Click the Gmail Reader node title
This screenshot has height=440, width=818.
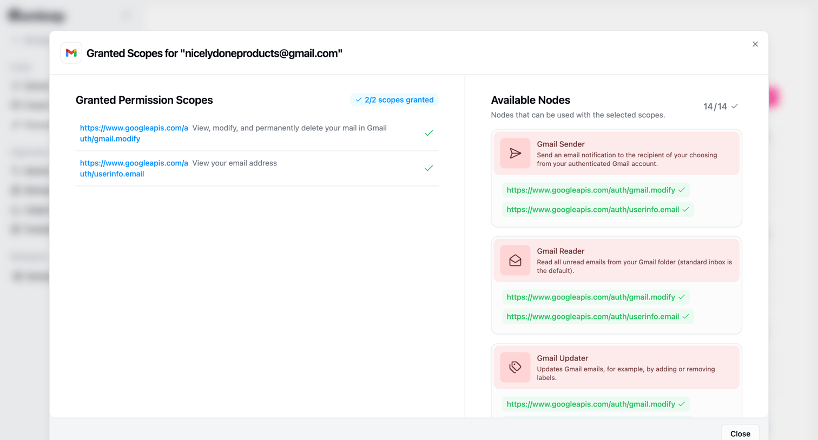coord(560,251)
